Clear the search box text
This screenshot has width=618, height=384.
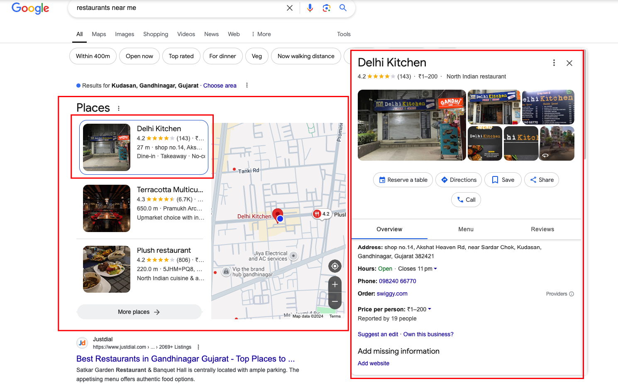pos(290,8)
